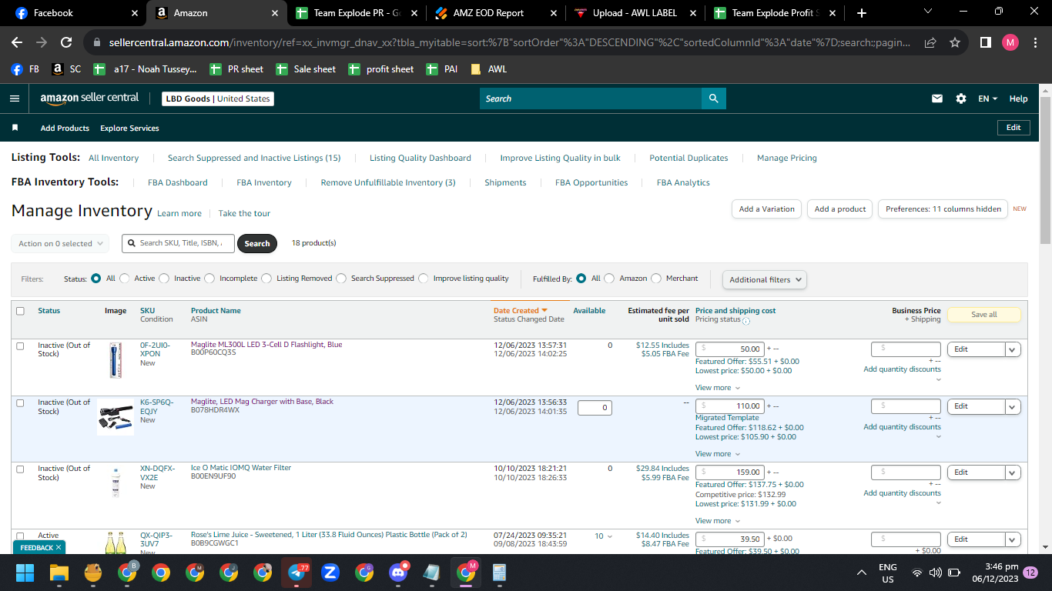Click the Add a product button
This screenshot has height=591, width=1052.
click(840, 209)
